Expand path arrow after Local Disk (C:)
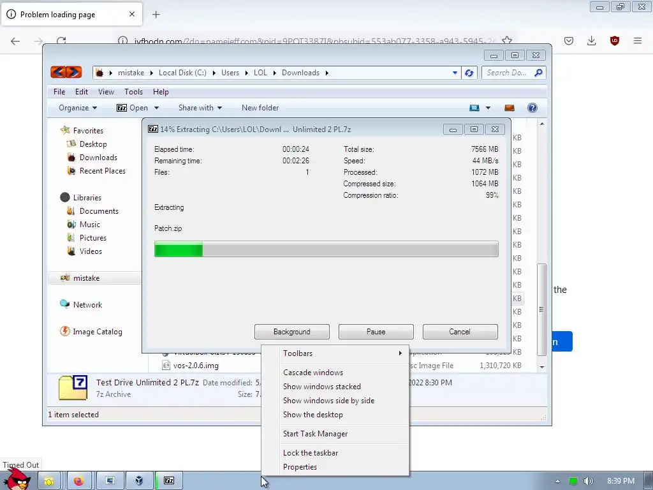Screen dimensions: 653x490 click(214, 73)
